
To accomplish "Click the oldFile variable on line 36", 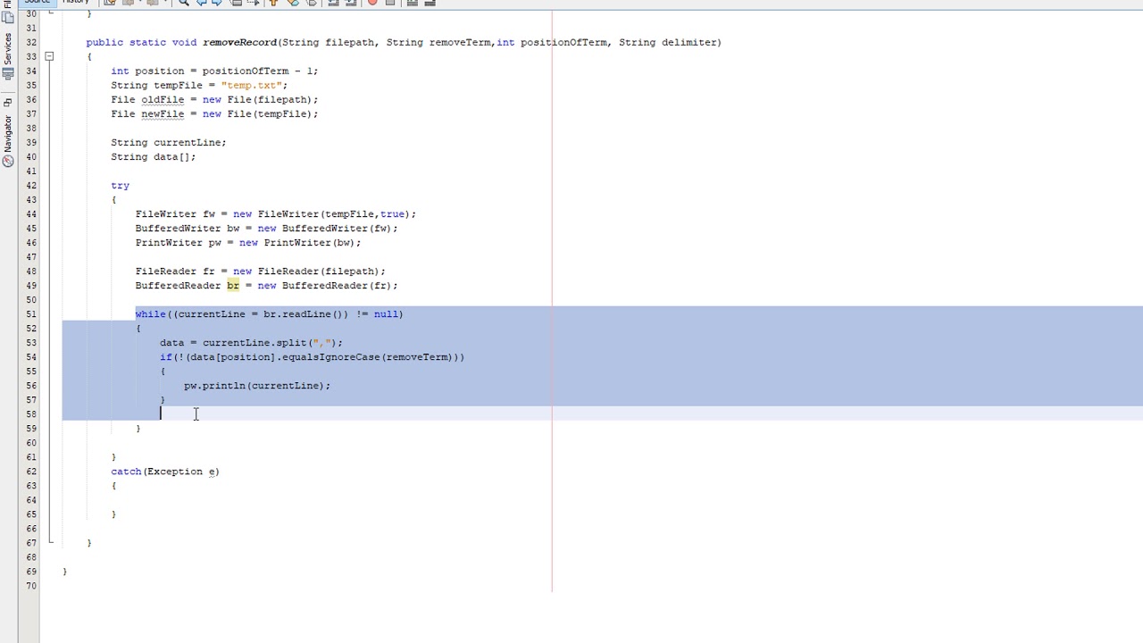I will point(163,99).
